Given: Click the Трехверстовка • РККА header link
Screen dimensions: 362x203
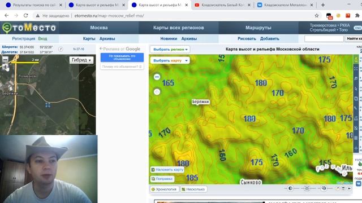Looking at the screenshot, I should (330, 25).
